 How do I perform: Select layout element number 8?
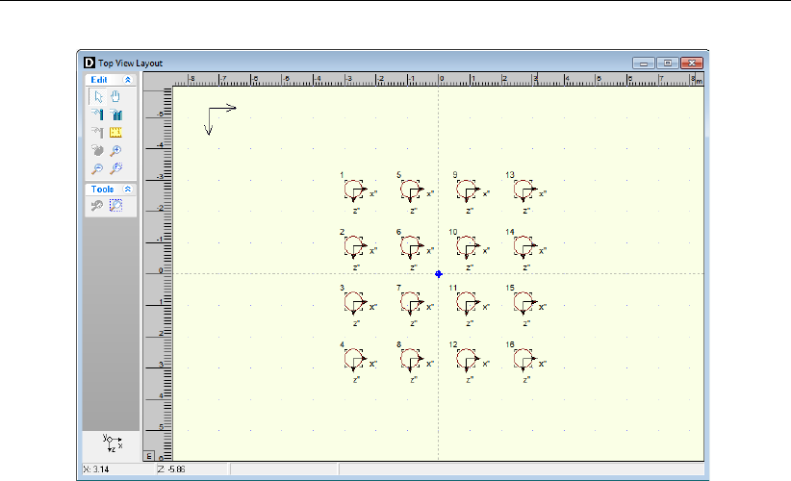(x=411, y=360)
